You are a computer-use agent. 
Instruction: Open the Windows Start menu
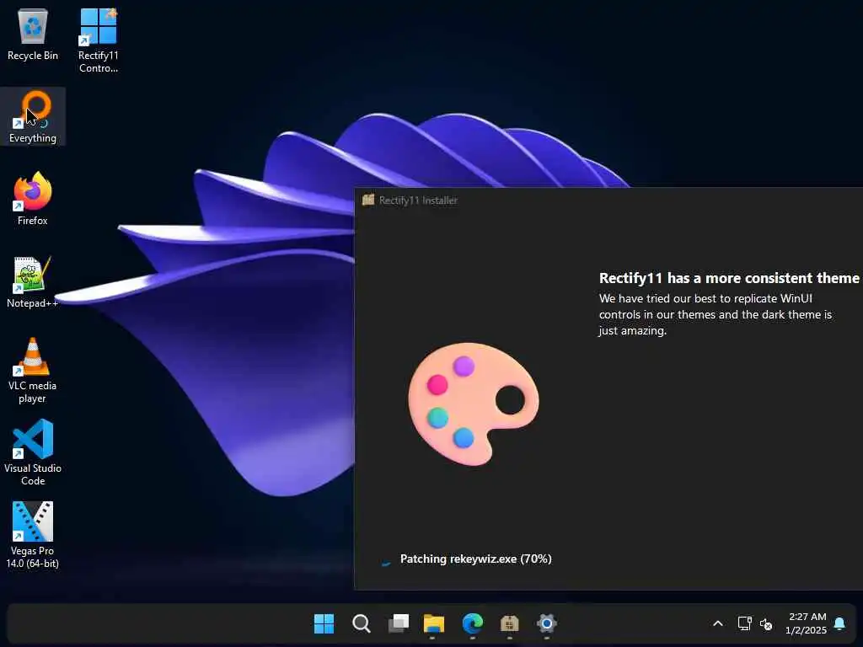tap(324, 623)
